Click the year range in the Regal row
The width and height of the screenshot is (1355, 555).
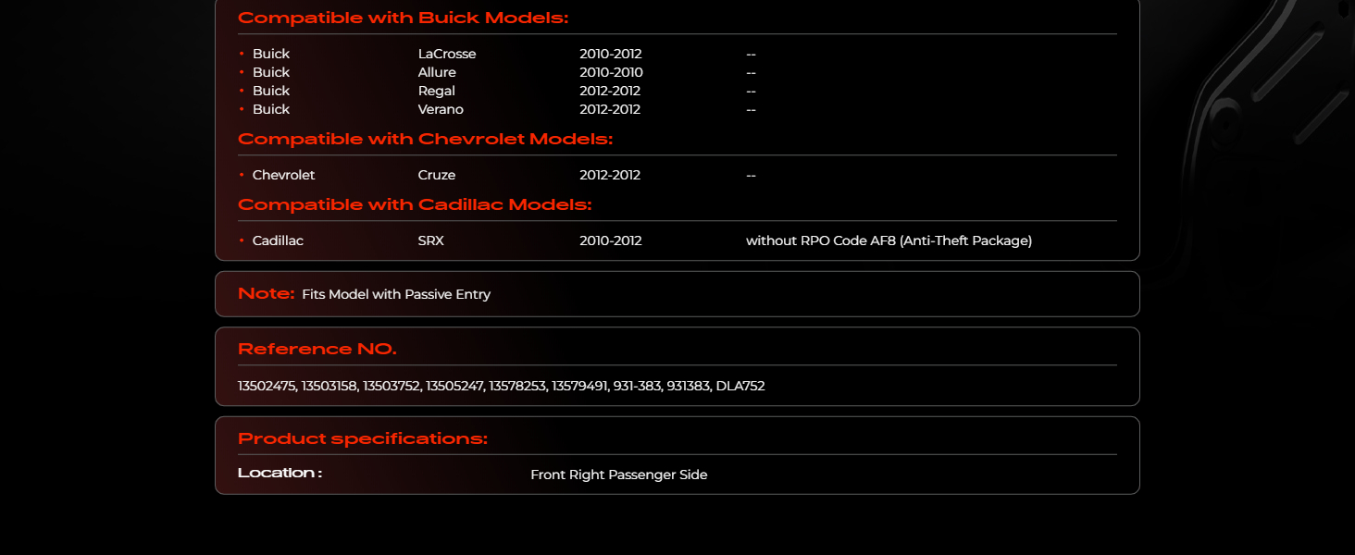[610, 91]
